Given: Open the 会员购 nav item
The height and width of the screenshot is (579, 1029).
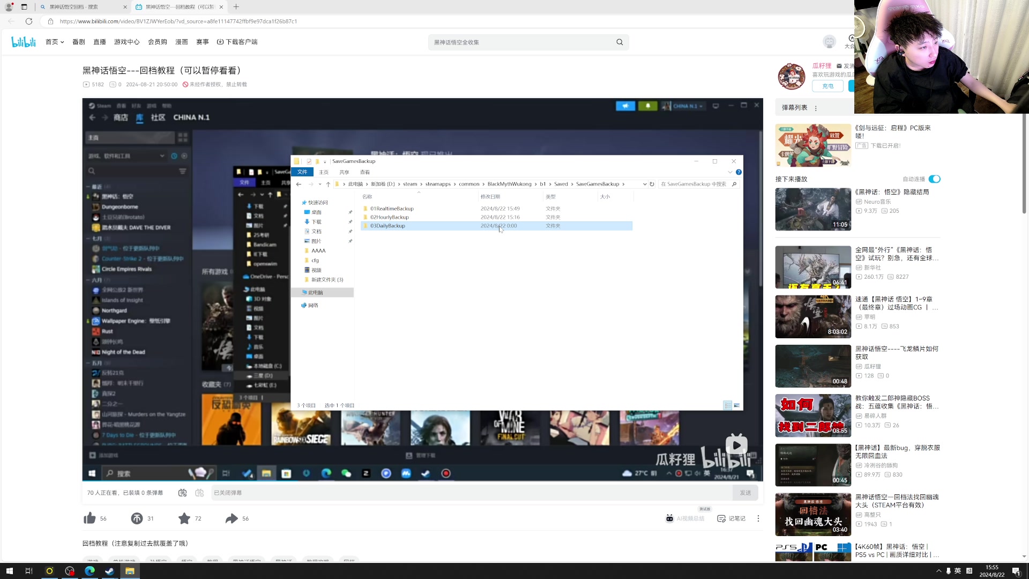Looking at the screenshot, I should [x=158, y=42].
